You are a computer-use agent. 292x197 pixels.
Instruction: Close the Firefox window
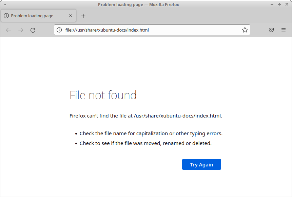click(x=287, y=4)
